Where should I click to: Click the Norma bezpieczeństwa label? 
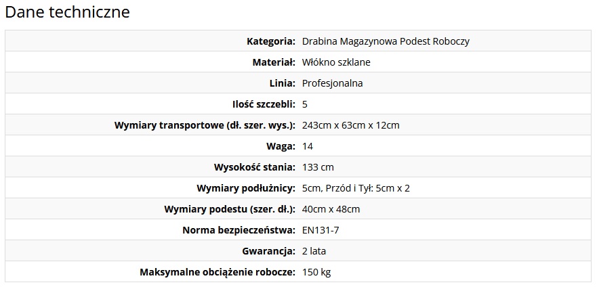(x=239, y=230)
